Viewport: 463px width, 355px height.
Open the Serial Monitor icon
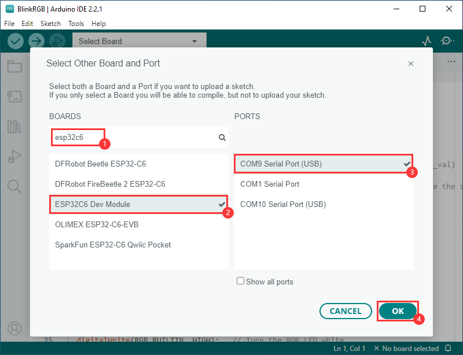(x=447, y=40)
